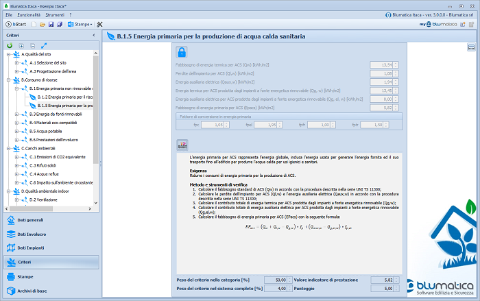Click the expand all tree nodes icon
The image size is (480, 301).
22,45
